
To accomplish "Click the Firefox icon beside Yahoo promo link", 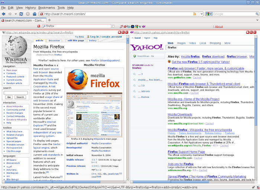I will point(169,62).
